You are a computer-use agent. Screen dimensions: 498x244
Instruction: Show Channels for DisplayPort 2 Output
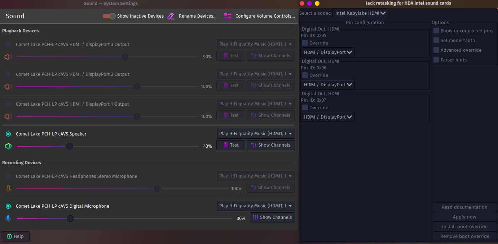[x=271, y=86]
